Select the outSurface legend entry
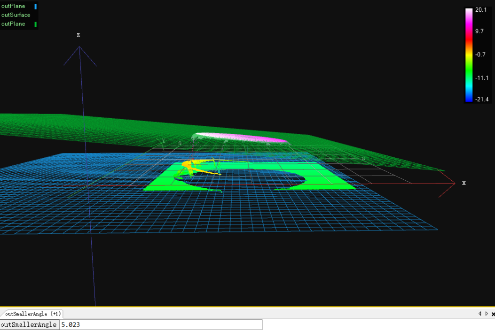The height and width of the screenshot is (330, 495). 16,15
